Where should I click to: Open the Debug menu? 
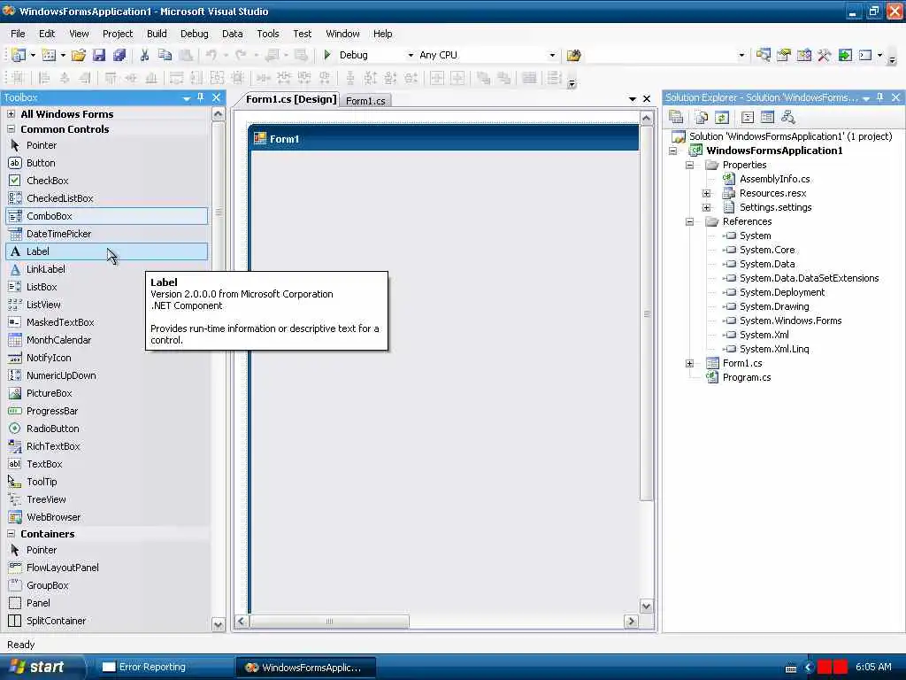pos(194,34)
